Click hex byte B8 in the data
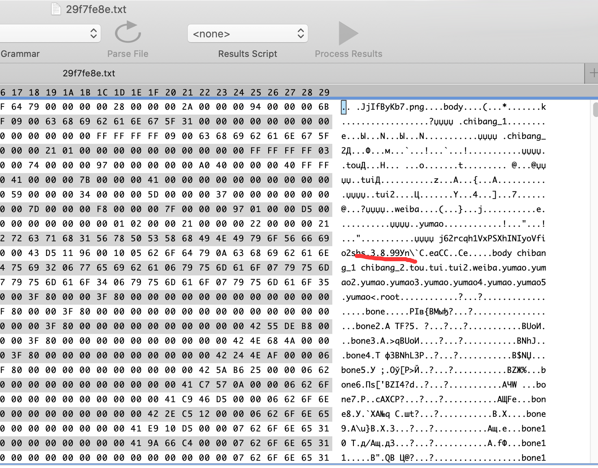 pyautogui.click(x=307, y=326)
